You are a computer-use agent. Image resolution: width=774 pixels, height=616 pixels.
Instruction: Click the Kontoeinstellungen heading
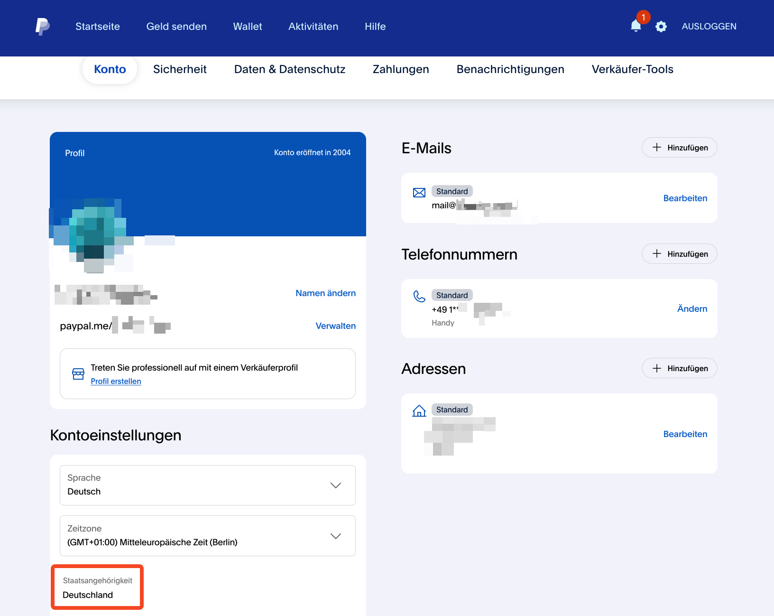(x=116, y=436)
